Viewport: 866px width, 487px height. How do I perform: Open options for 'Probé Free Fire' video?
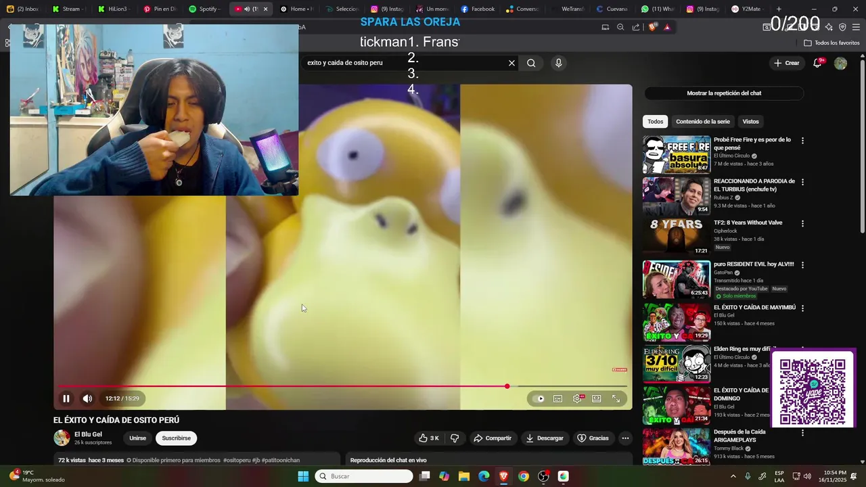[x=802, y=141]
